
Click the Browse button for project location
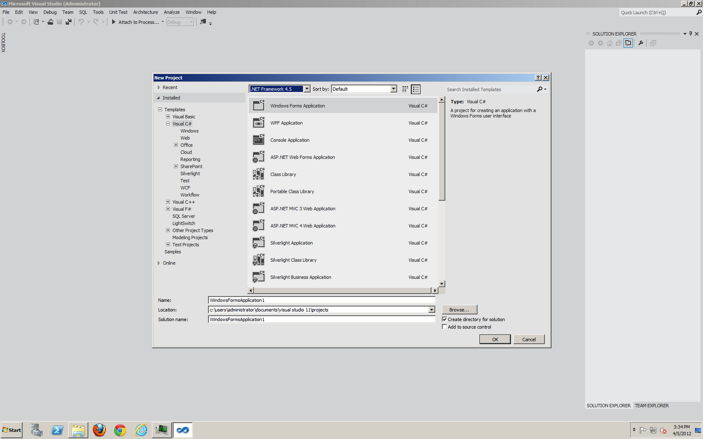459,309
